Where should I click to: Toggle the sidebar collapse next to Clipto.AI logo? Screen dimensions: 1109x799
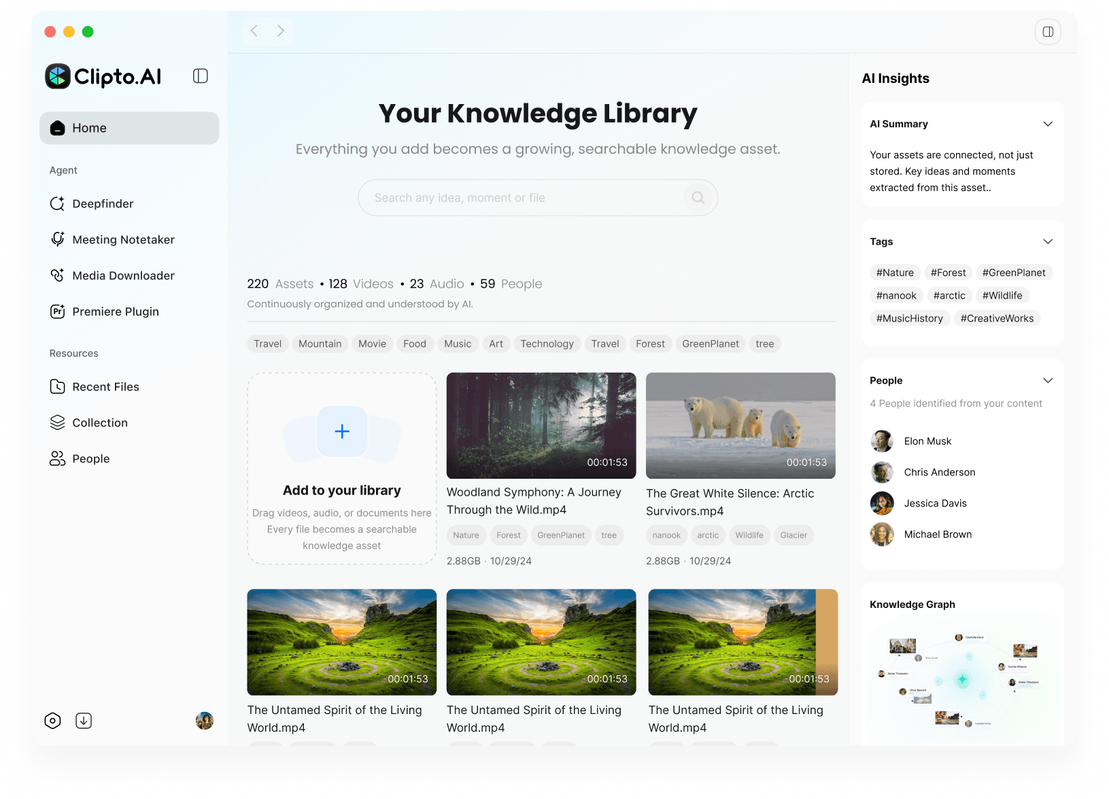(x=200, y=75)
